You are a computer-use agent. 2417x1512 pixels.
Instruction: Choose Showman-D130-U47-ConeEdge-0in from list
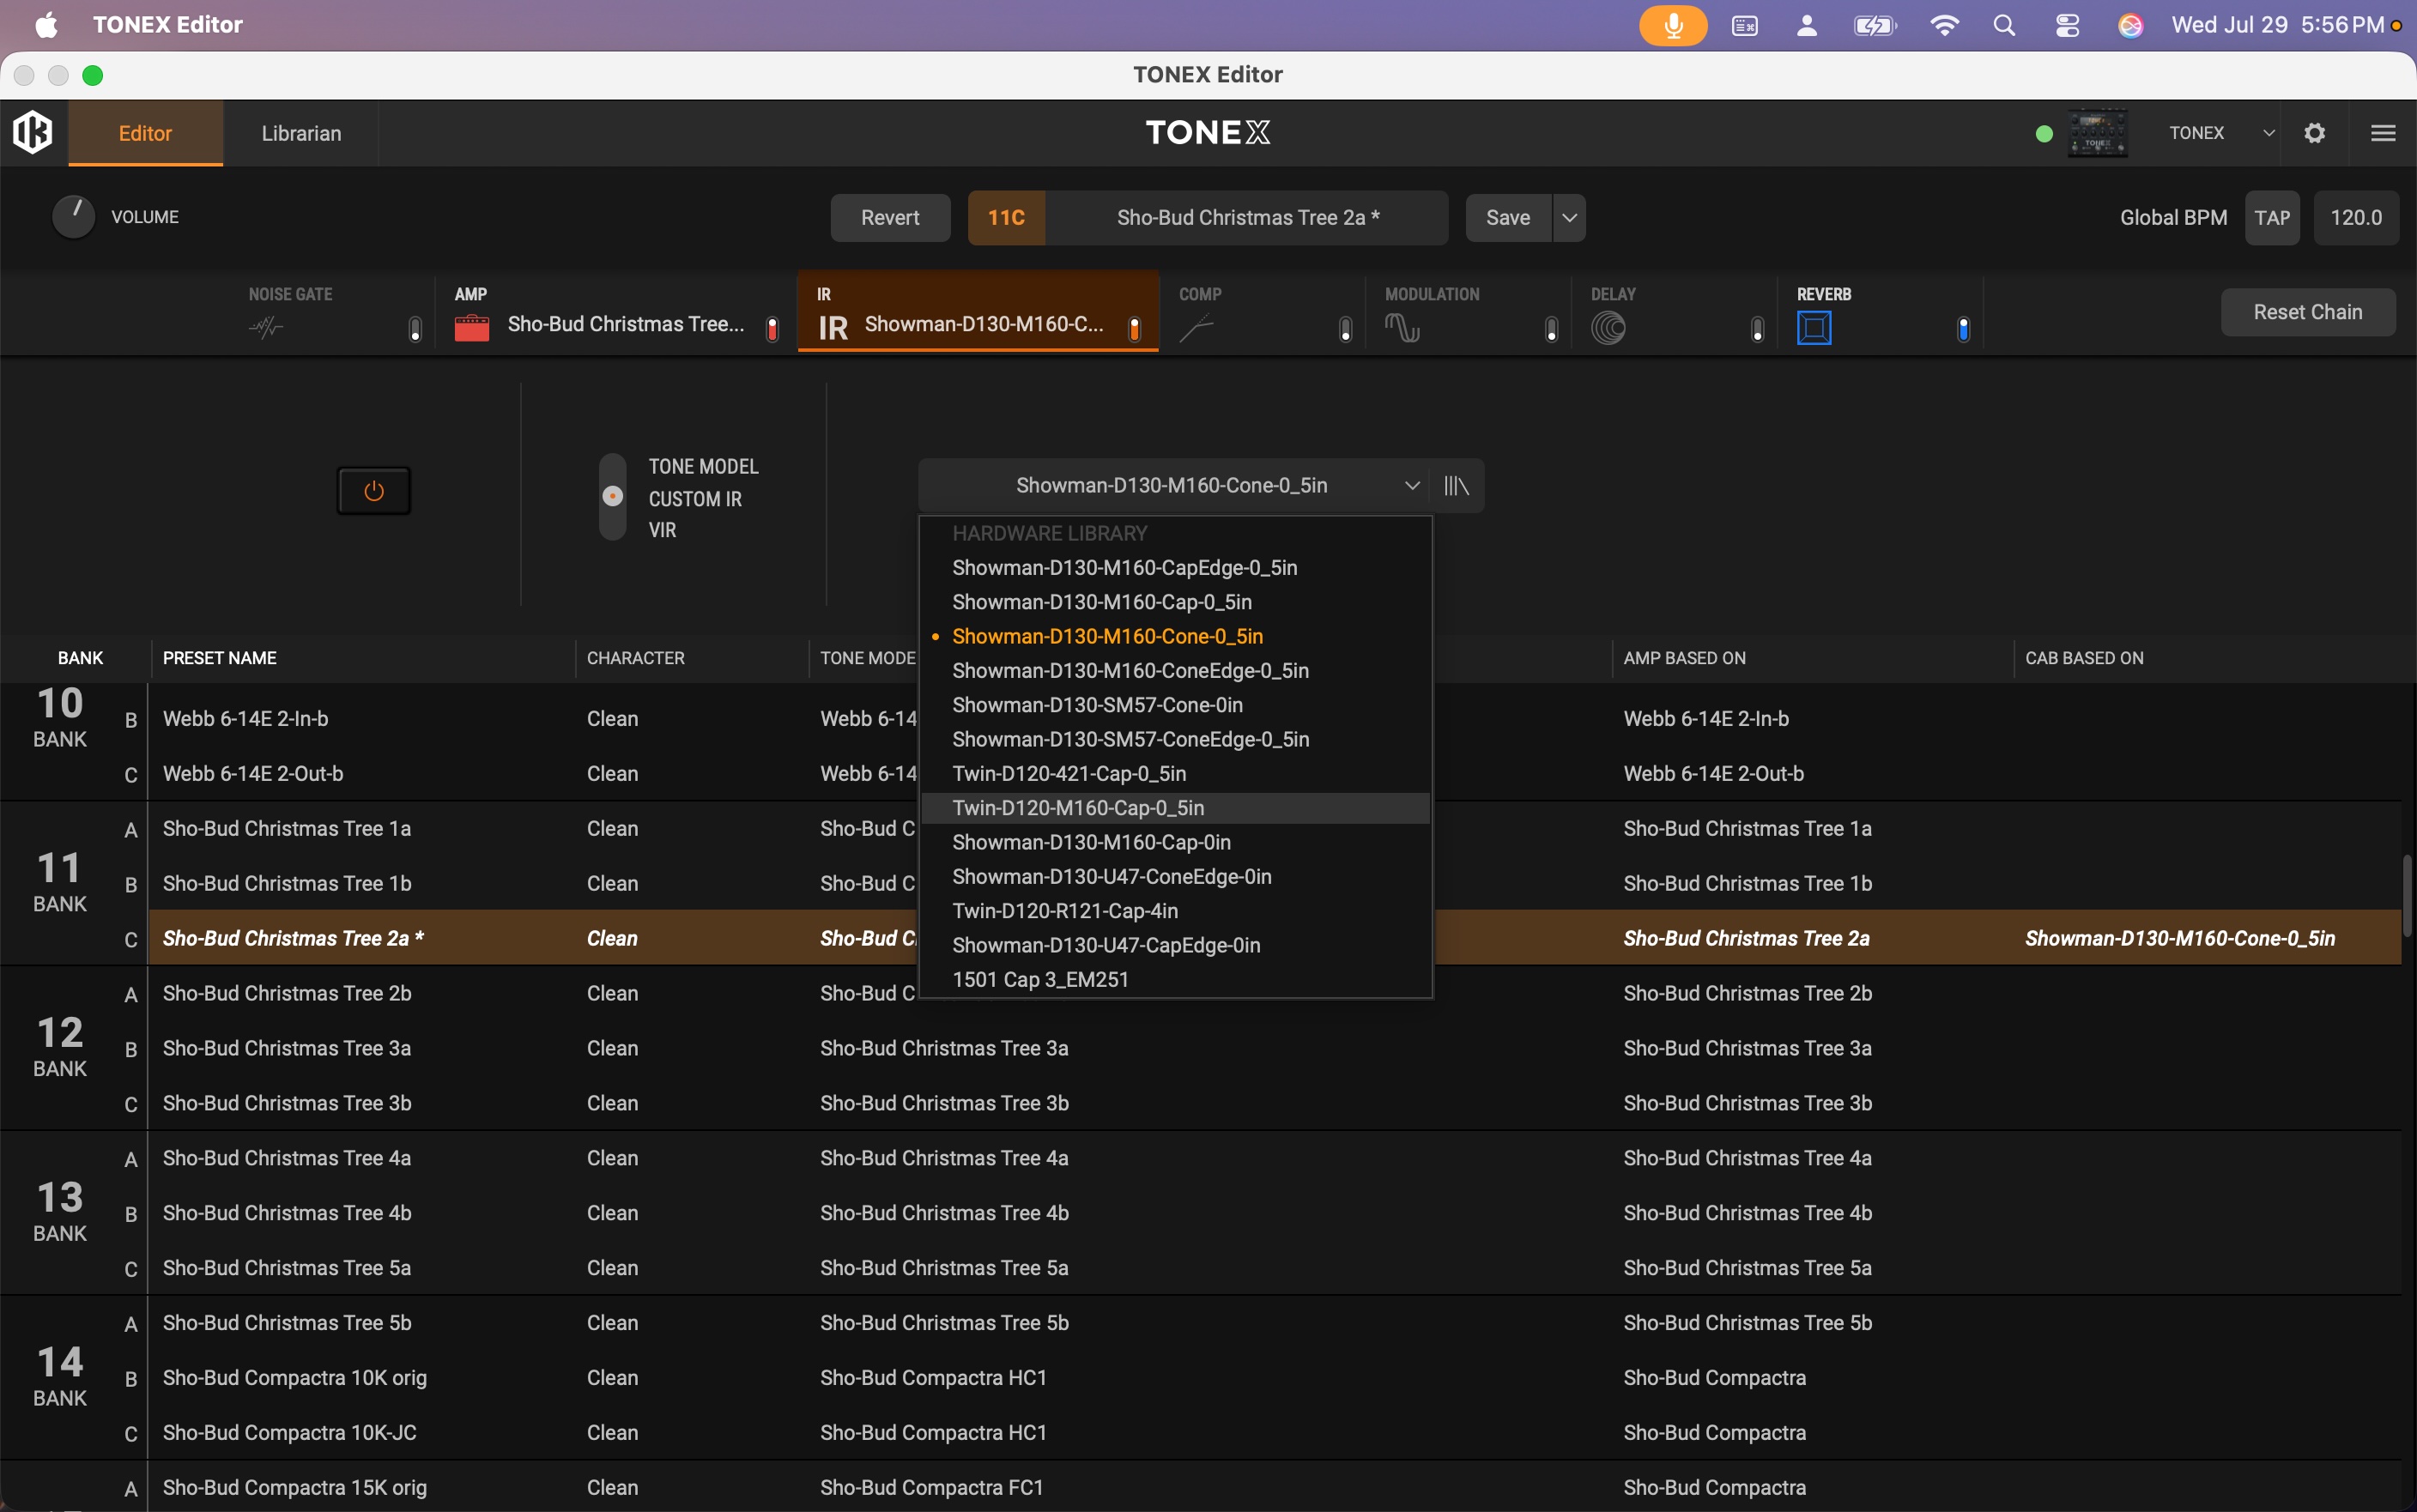[x=1176, y=877]
